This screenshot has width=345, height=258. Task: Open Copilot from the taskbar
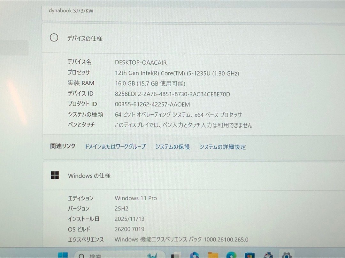pyautogui.click(x=195, y=255)
